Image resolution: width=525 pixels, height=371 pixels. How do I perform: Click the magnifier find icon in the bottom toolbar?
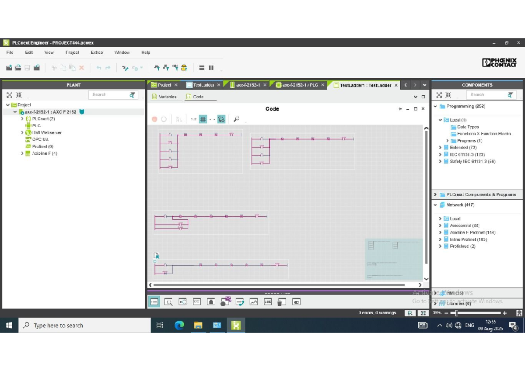pos(168,302)
